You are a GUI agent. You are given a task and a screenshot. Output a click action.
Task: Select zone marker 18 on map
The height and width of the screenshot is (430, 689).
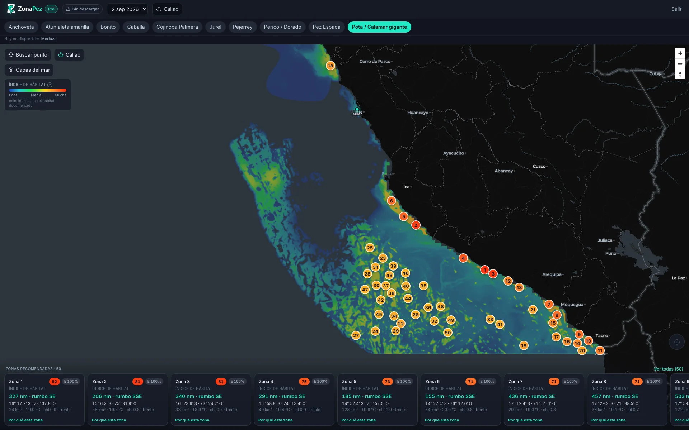click(x=330, y=66)
